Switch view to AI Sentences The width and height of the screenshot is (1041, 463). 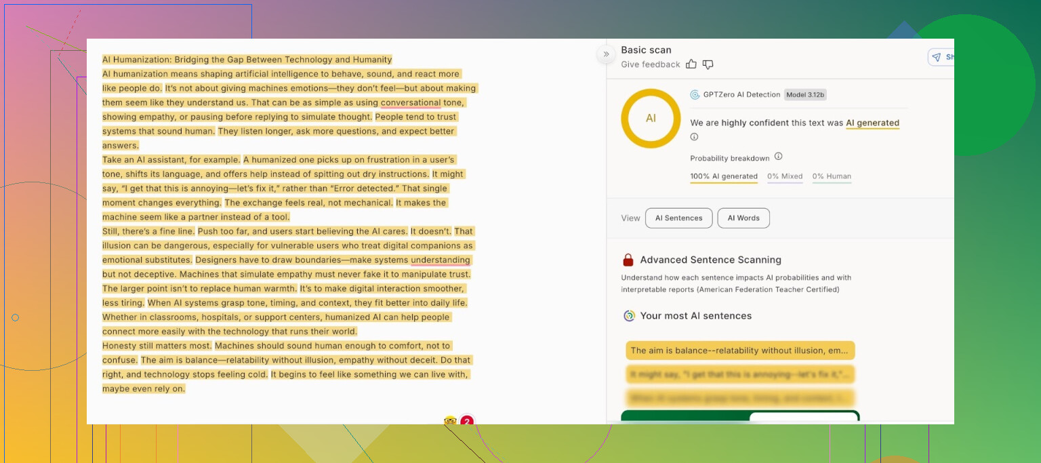coord(678,218)
